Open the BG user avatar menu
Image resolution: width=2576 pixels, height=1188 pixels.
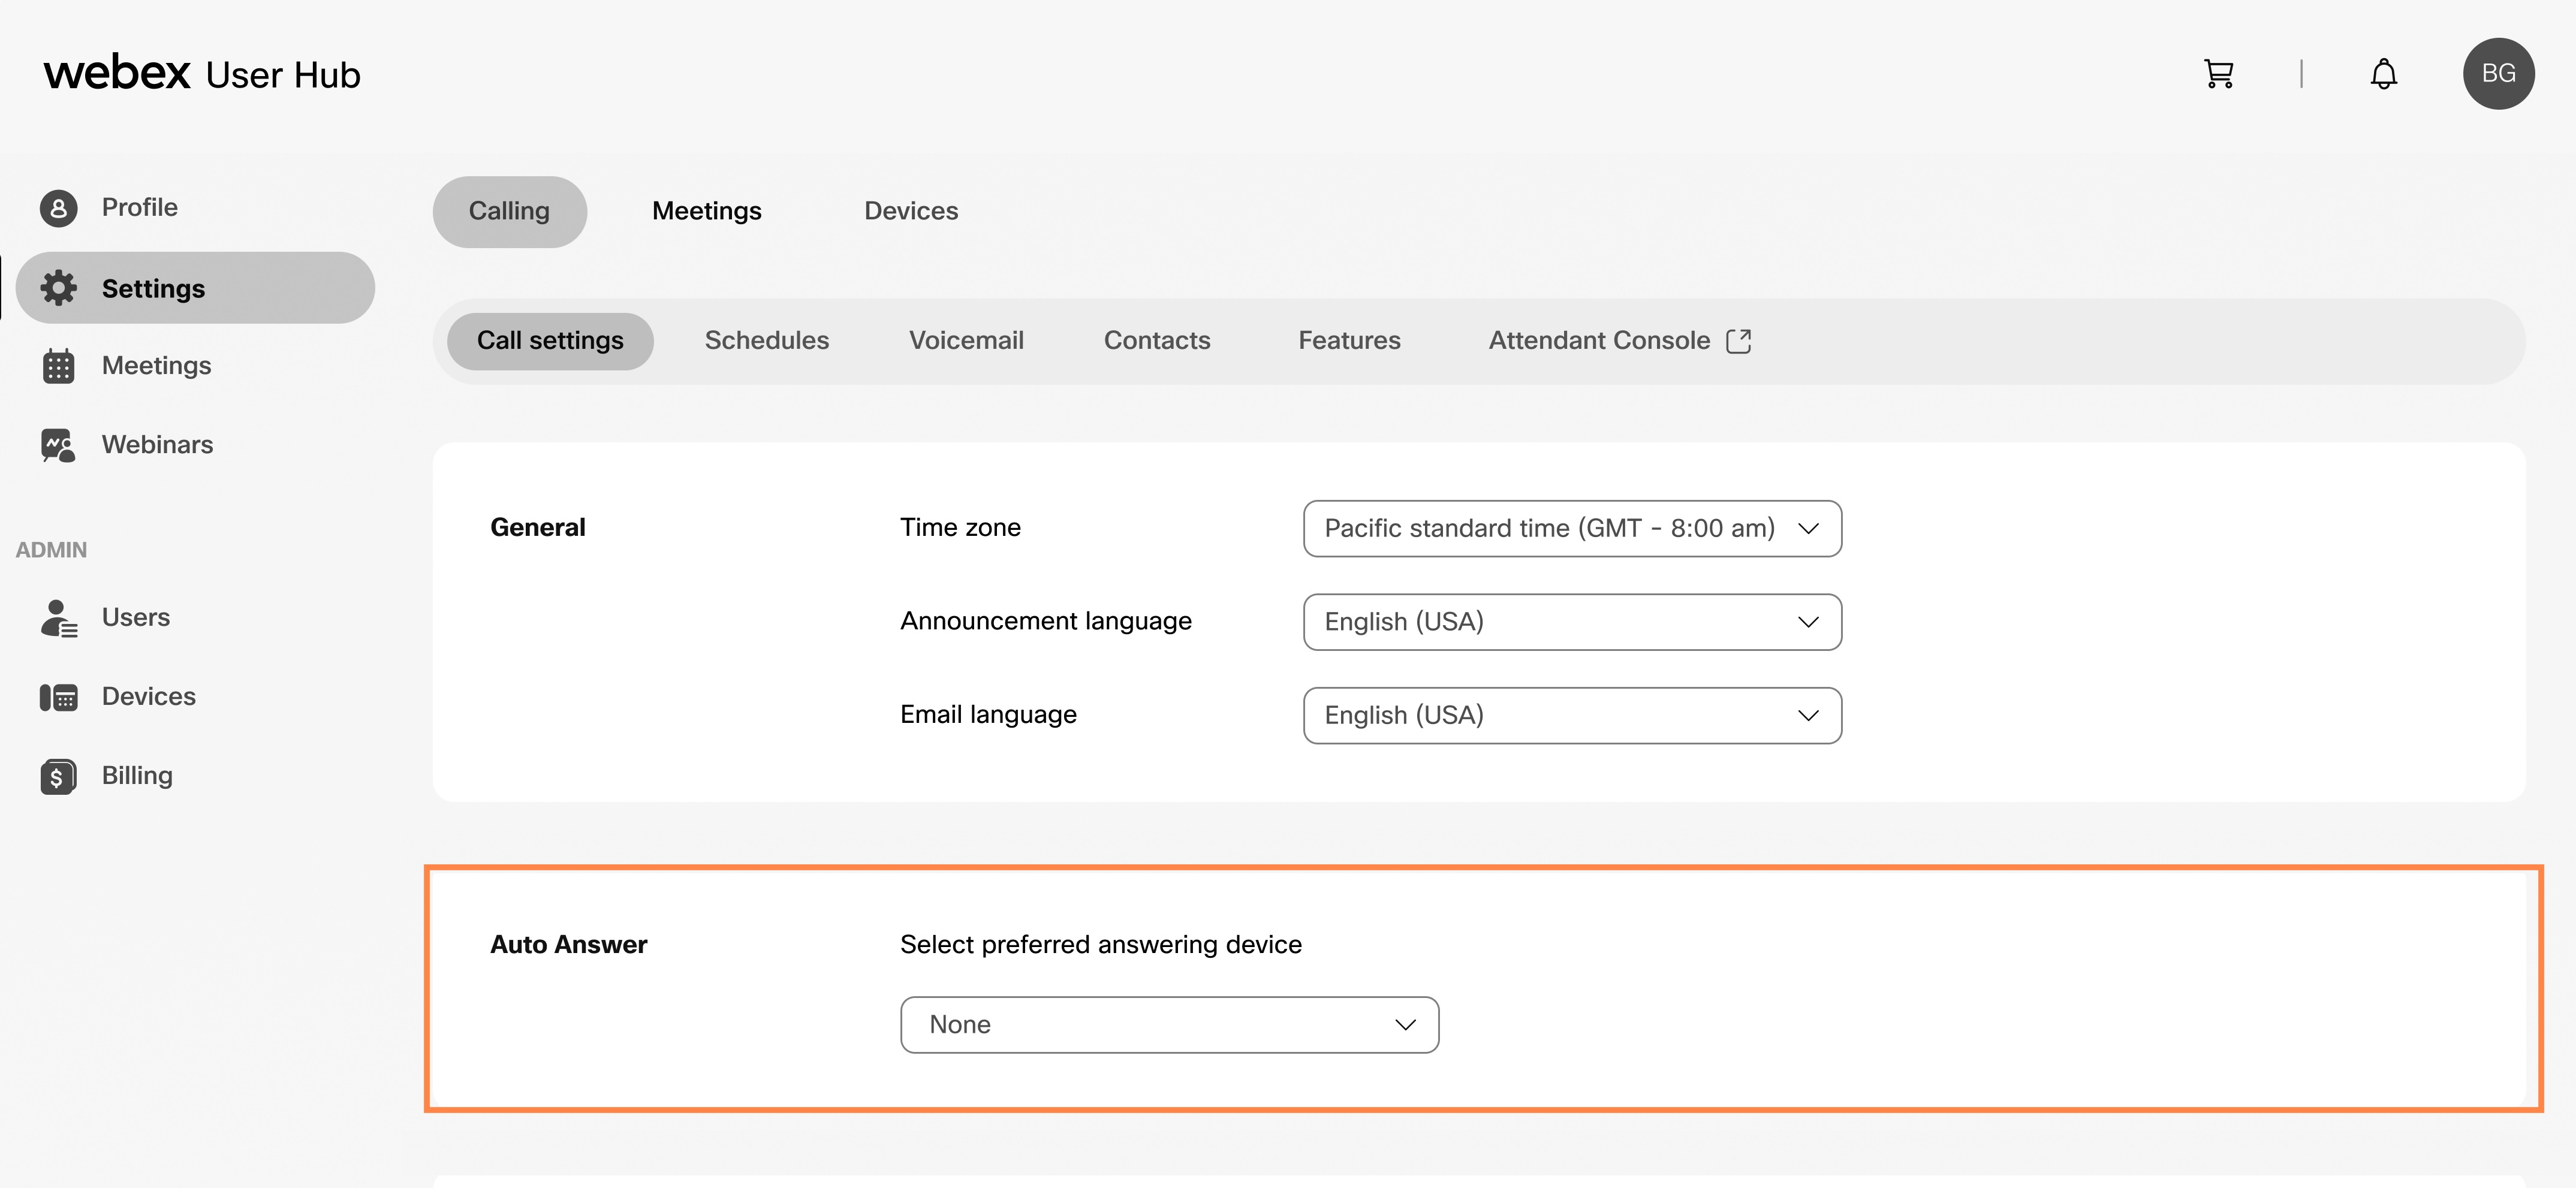[x=2498, y=74]
